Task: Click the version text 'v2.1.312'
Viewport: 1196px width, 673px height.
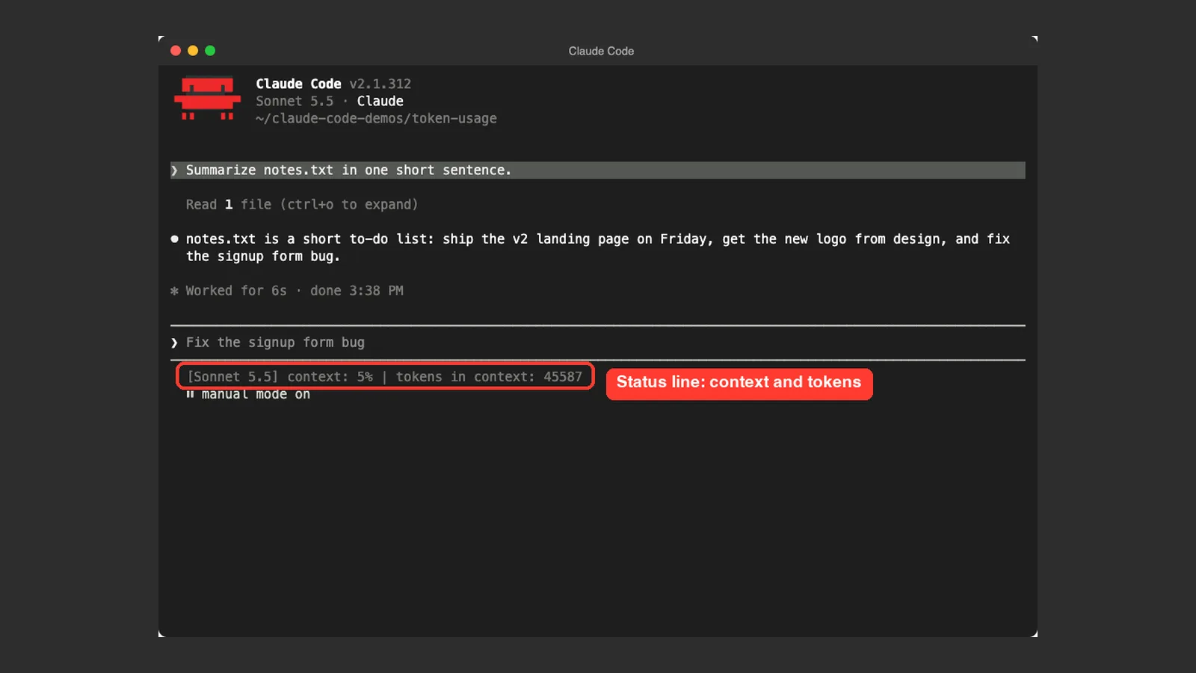Action: click(380, 84)
